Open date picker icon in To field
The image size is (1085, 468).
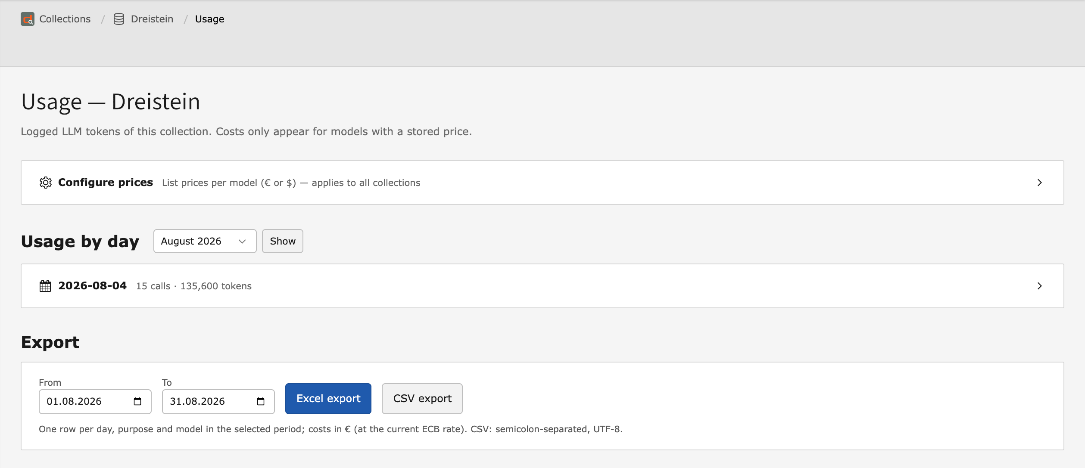(261, 401)
